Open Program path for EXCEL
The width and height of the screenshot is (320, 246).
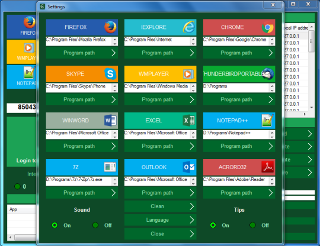(x=160, y=146)
